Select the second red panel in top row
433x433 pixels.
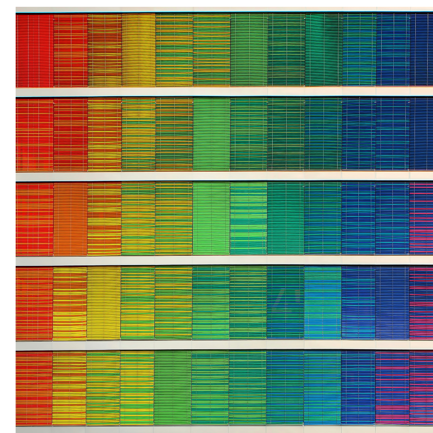tap(71, 50)
